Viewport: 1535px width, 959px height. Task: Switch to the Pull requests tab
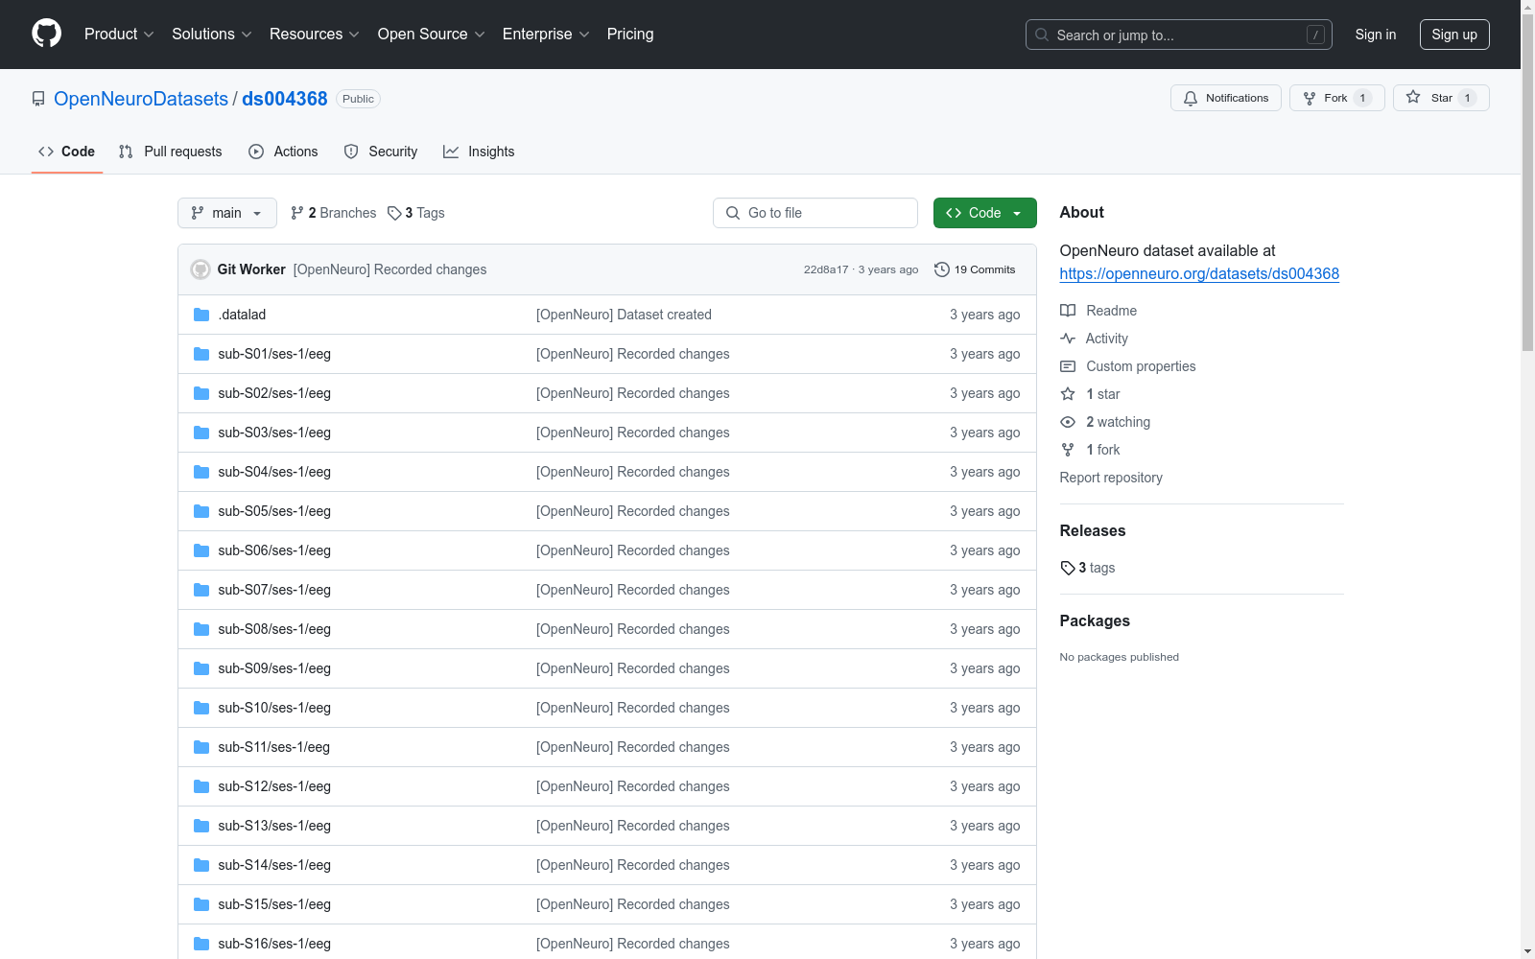[x=171, y=152]
